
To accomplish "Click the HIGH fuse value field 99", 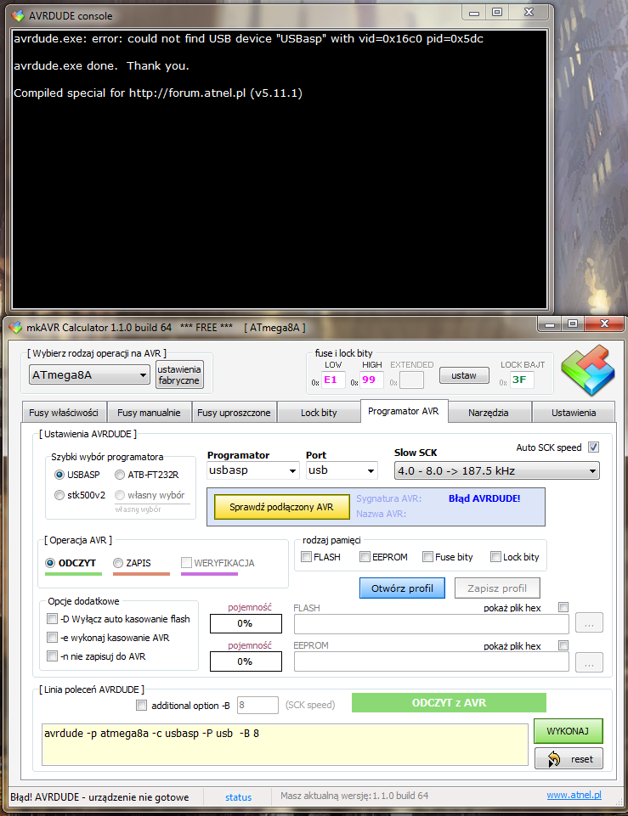I will coord(371,380).
